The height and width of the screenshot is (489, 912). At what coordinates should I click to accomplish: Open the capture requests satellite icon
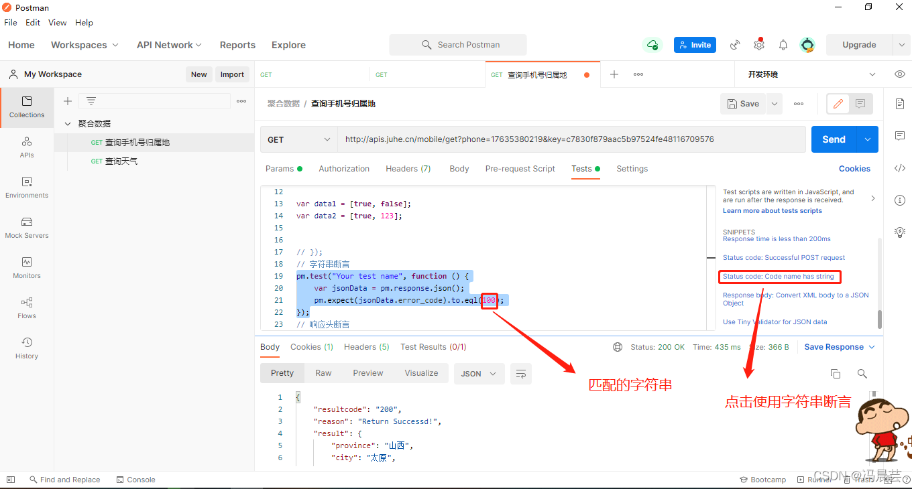click(x=735, y=45)
